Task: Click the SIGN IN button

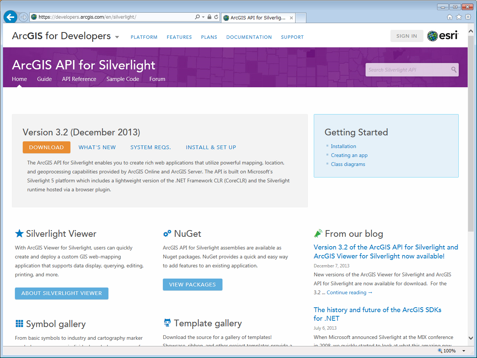Action: tap(407, 36)
